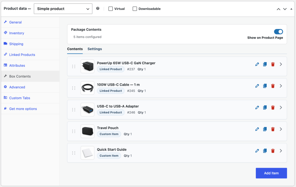The image size is (296, 187).
Task: Duplicate the USB-C to USB-A Adapter item
Action: (x=265, y=108)
